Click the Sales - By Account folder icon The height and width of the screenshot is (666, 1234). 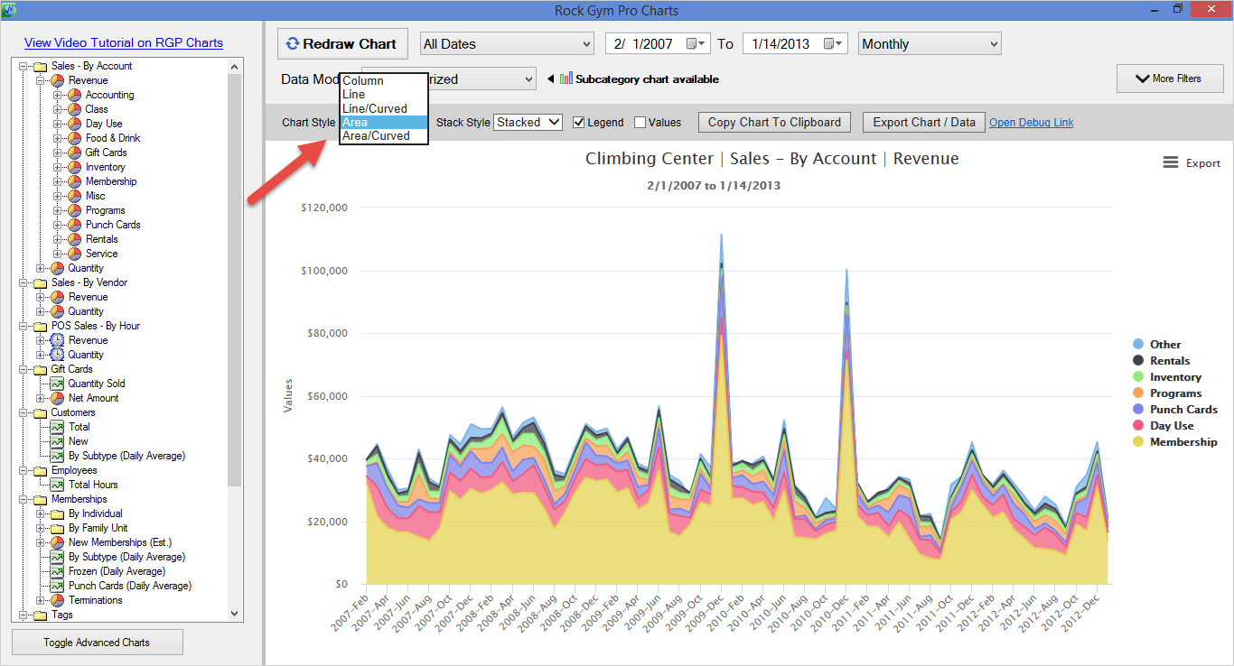tap(40, 66)
